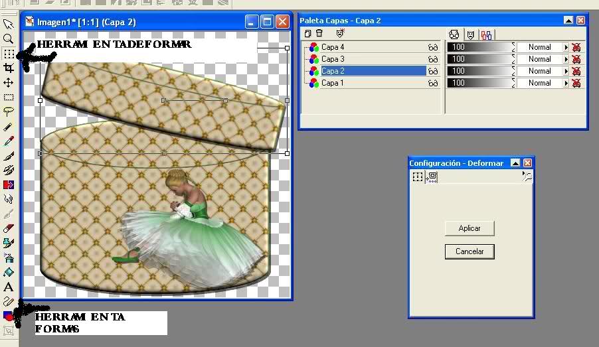Switch to the Appearance glasses tab
The height and width of the screenshot is (347, 599).
click(x=454, y=35)
